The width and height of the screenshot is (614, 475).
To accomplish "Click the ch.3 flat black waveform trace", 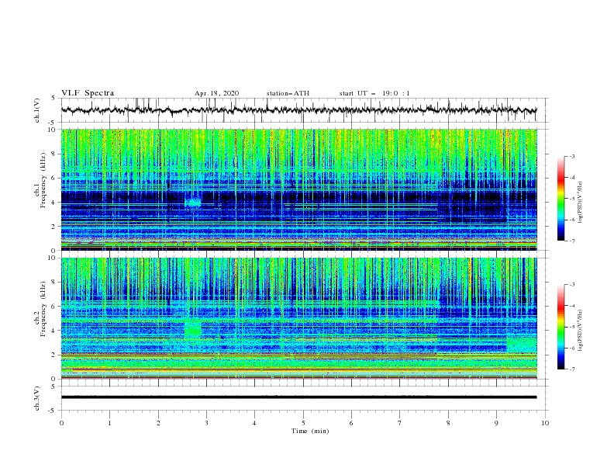I will tap(298, 397).
